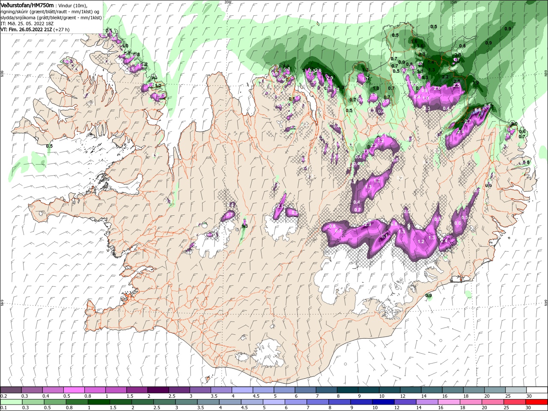Click the 'rigning/skúrir (grænt/blátt/rautt' legend description line
548x411 pixels.
point(51,12)
